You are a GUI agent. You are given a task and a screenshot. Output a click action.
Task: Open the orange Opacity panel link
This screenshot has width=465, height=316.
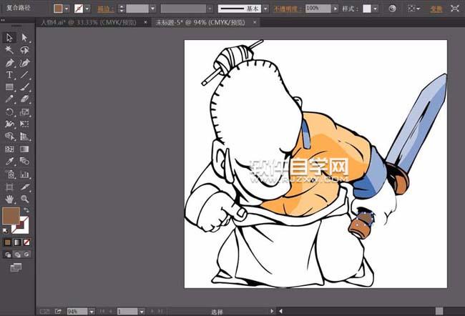pos(287,9)
